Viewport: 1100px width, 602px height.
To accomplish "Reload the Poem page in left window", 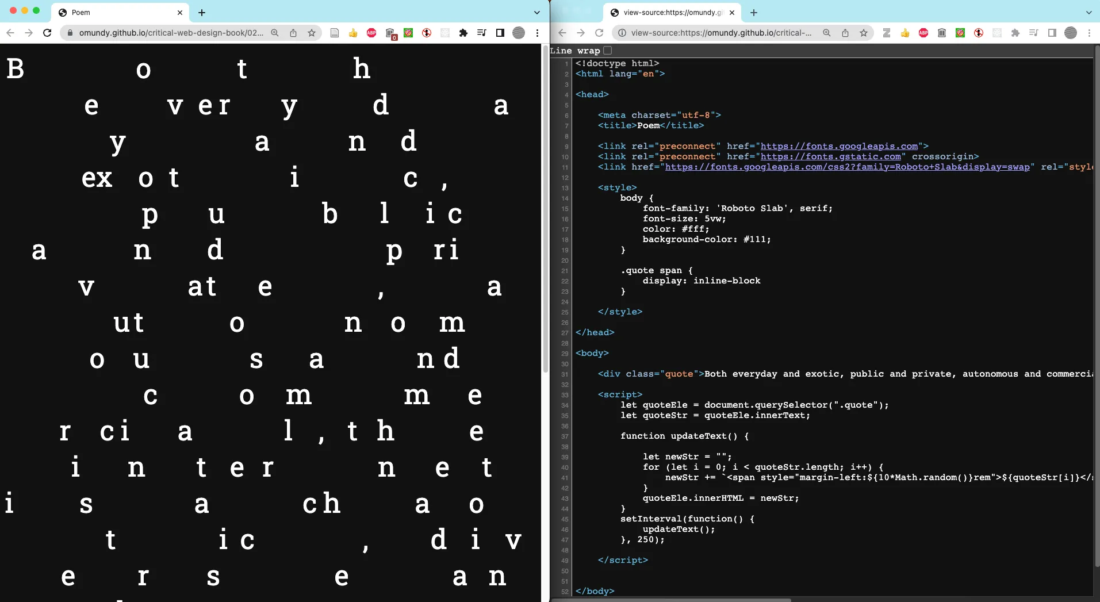I will tap(47, 33).
